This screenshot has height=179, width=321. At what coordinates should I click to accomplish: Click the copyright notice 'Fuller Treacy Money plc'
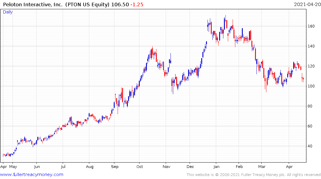pos(263,175)
